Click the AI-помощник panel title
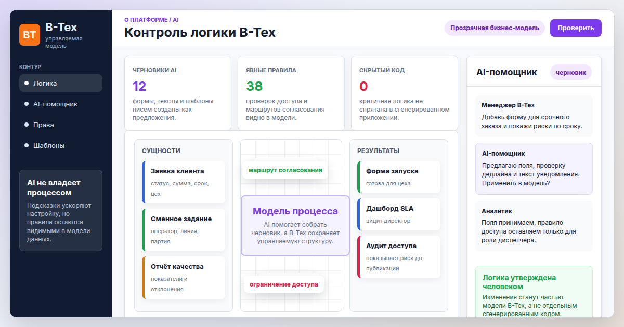This screenshot has width=624, height=327. (x=506, y=73)
